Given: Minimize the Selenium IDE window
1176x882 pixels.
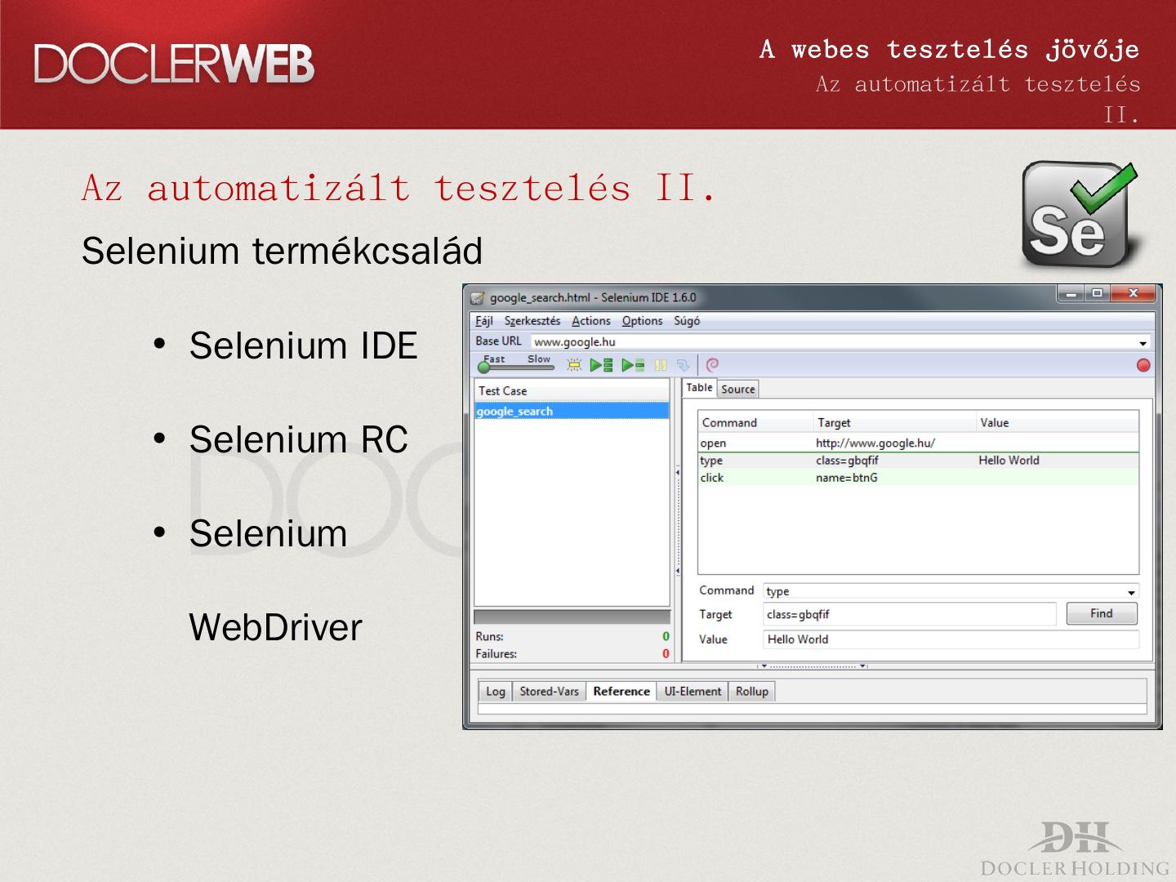Looking at the screenshot, I should [x=1071, y=293].
